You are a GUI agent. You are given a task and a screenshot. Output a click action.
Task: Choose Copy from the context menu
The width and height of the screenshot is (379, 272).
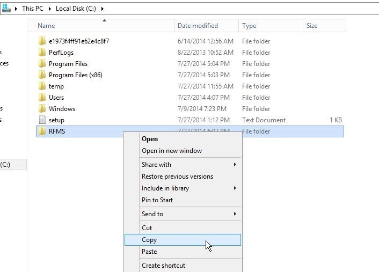pyautogui.click(x=183, y=240)
